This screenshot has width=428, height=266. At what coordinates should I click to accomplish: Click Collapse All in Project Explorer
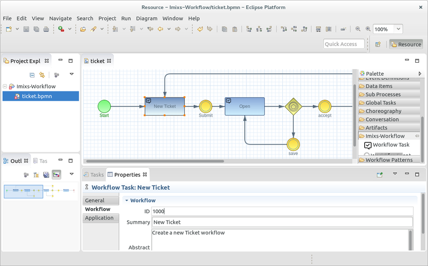pyautogui.click(x=32, y=75)
